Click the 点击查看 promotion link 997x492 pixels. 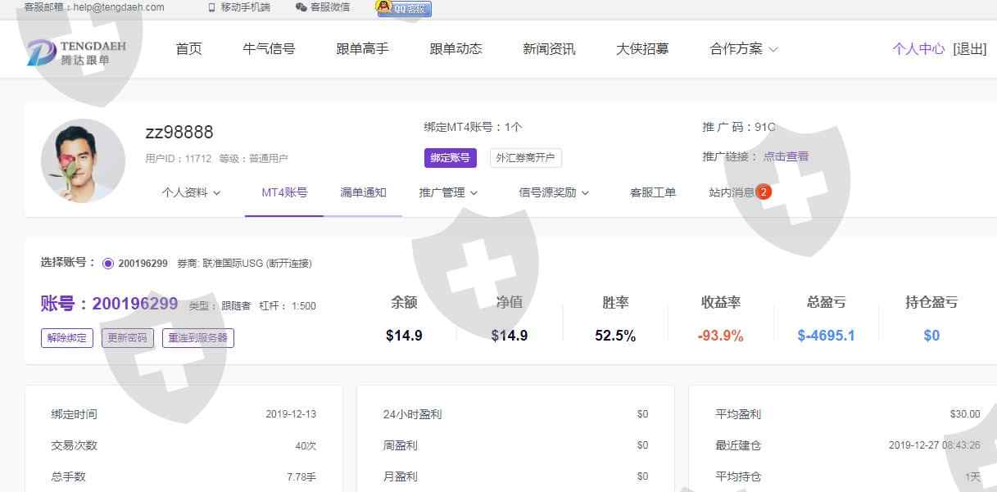(x=786, y=156)
